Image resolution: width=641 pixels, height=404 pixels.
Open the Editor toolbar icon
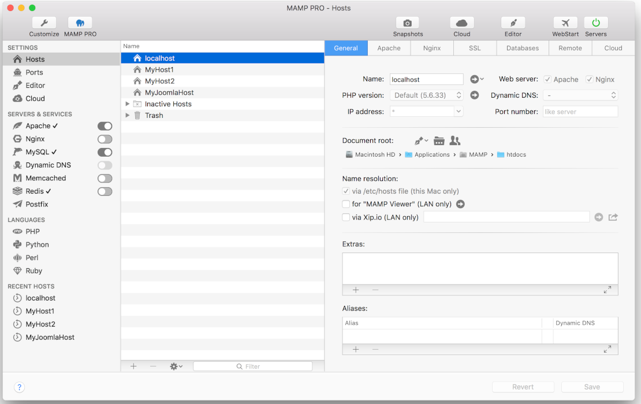pyautogui.click(x=513, y=23)
